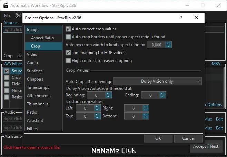
Task: Decrease the Left crop value
Action: coord(97,109)
